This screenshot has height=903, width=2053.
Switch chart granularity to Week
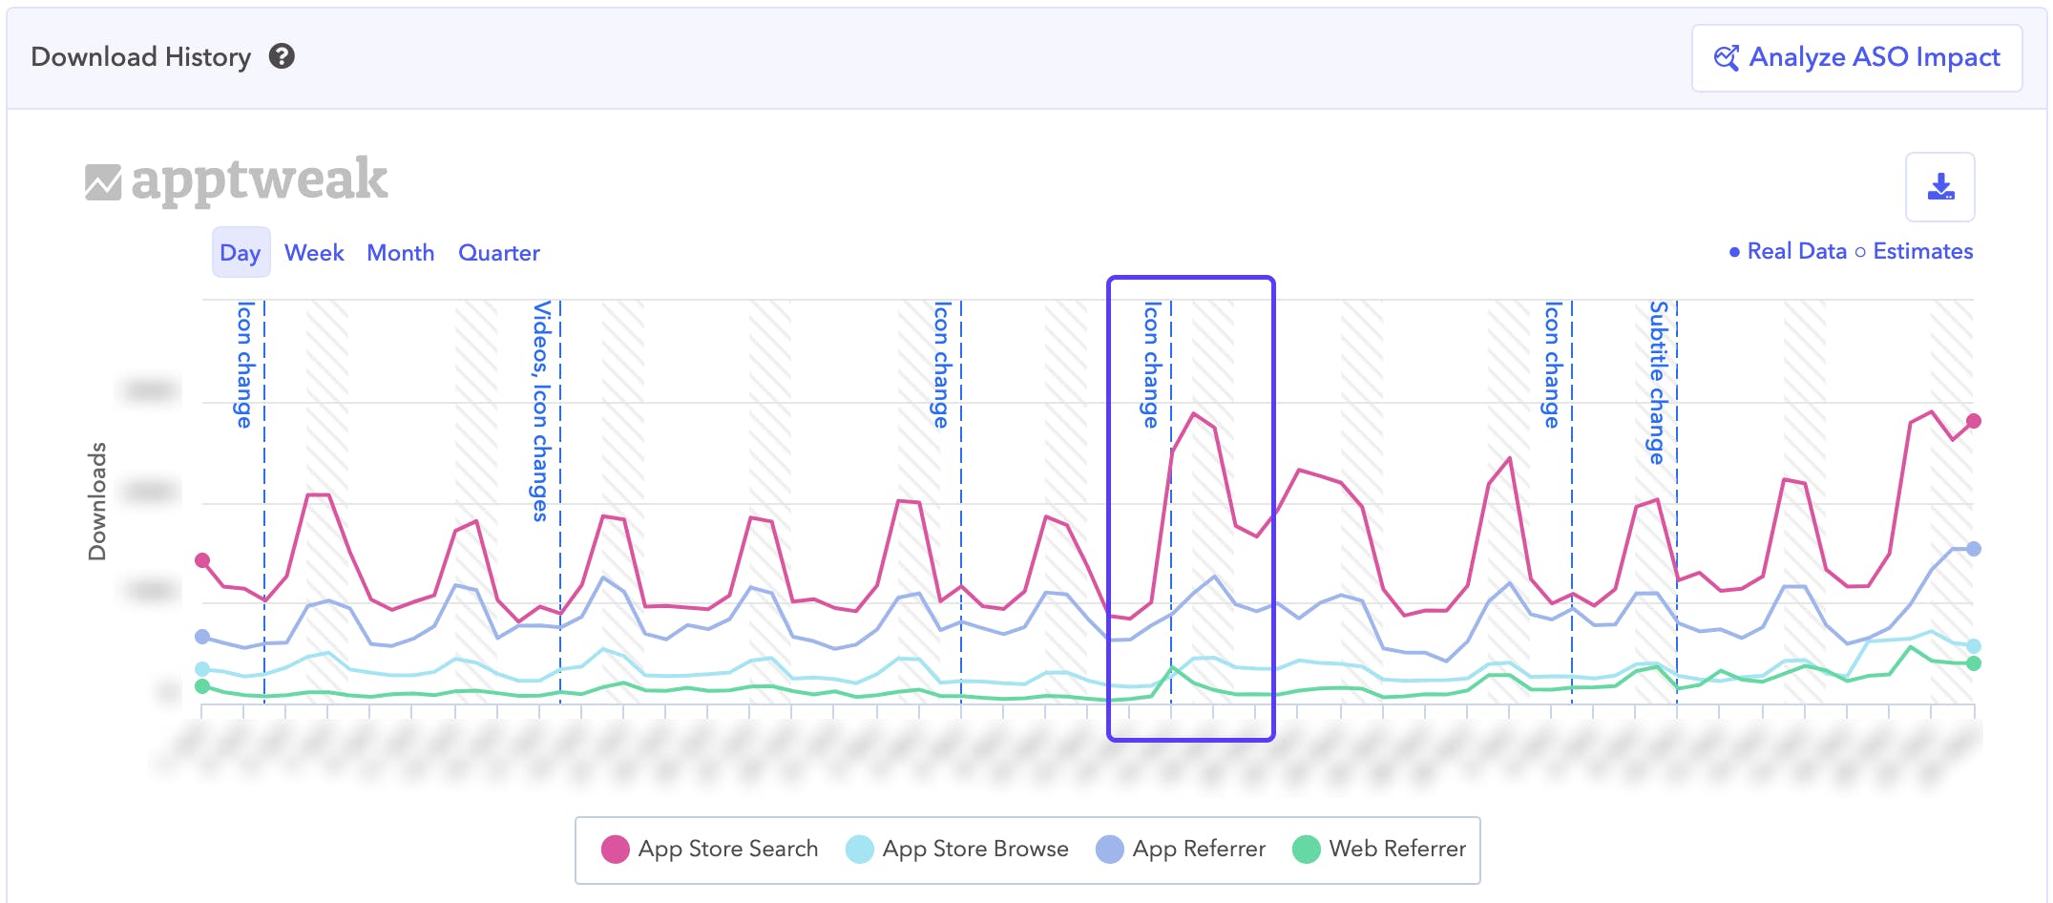coord(314,253)
